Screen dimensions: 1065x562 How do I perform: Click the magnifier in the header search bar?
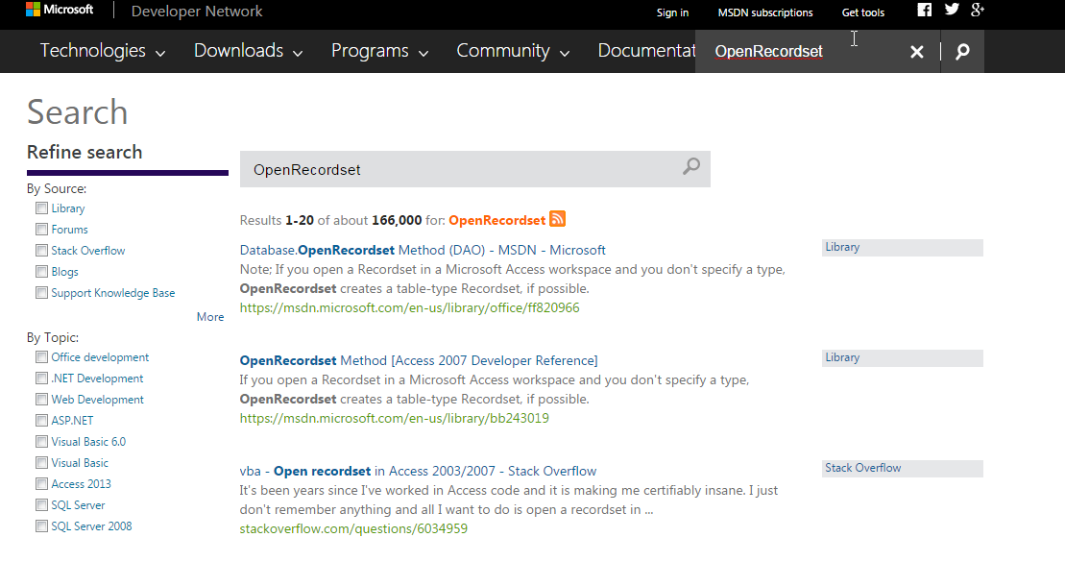coord(962,52)
